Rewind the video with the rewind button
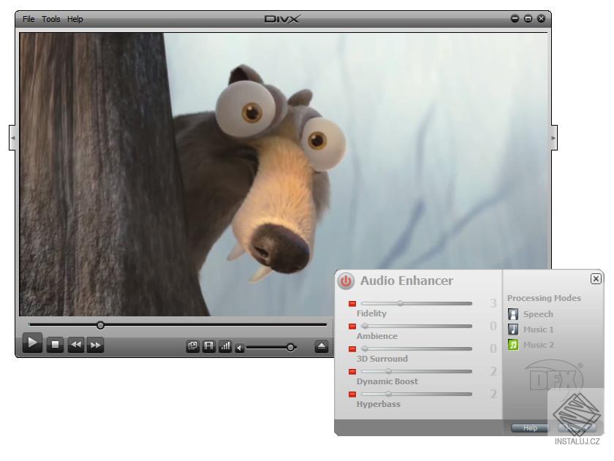Viewport: 614px width, 461px height. click(76, 345)
